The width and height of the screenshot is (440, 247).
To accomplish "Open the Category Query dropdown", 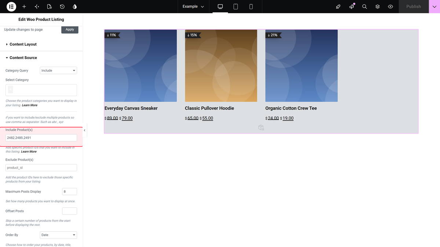I will coord(58,71).
